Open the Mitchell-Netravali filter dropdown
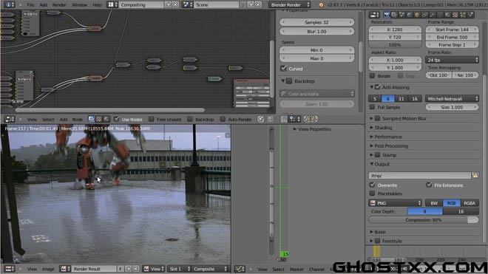This screenshot has width=488, height=274. point(452,98)
